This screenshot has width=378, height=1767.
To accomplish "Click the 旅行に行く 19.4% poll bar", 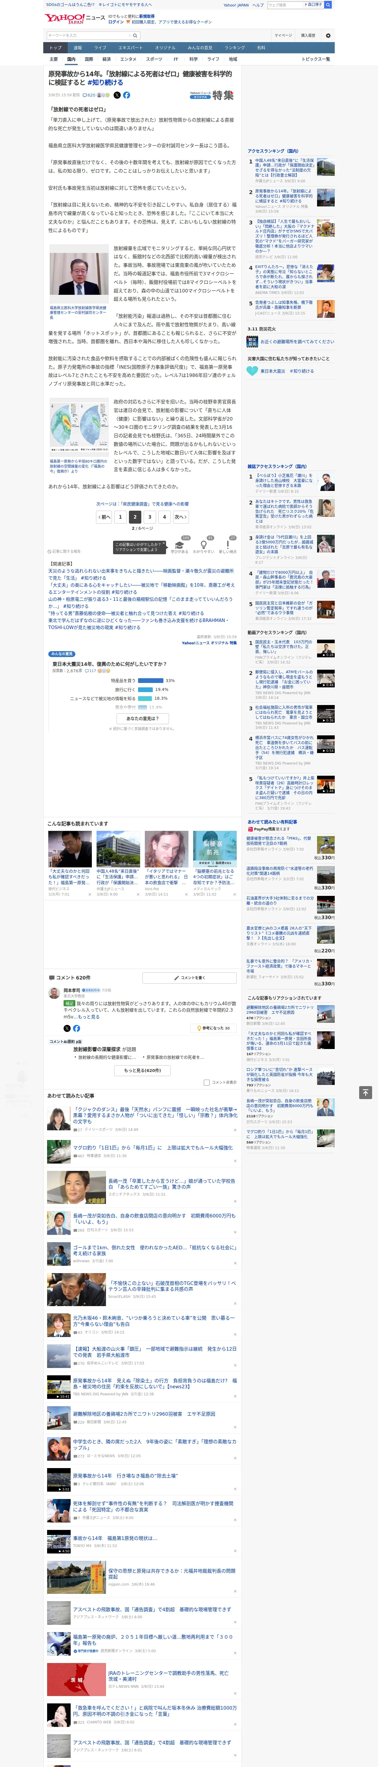I will pos(145,689).
